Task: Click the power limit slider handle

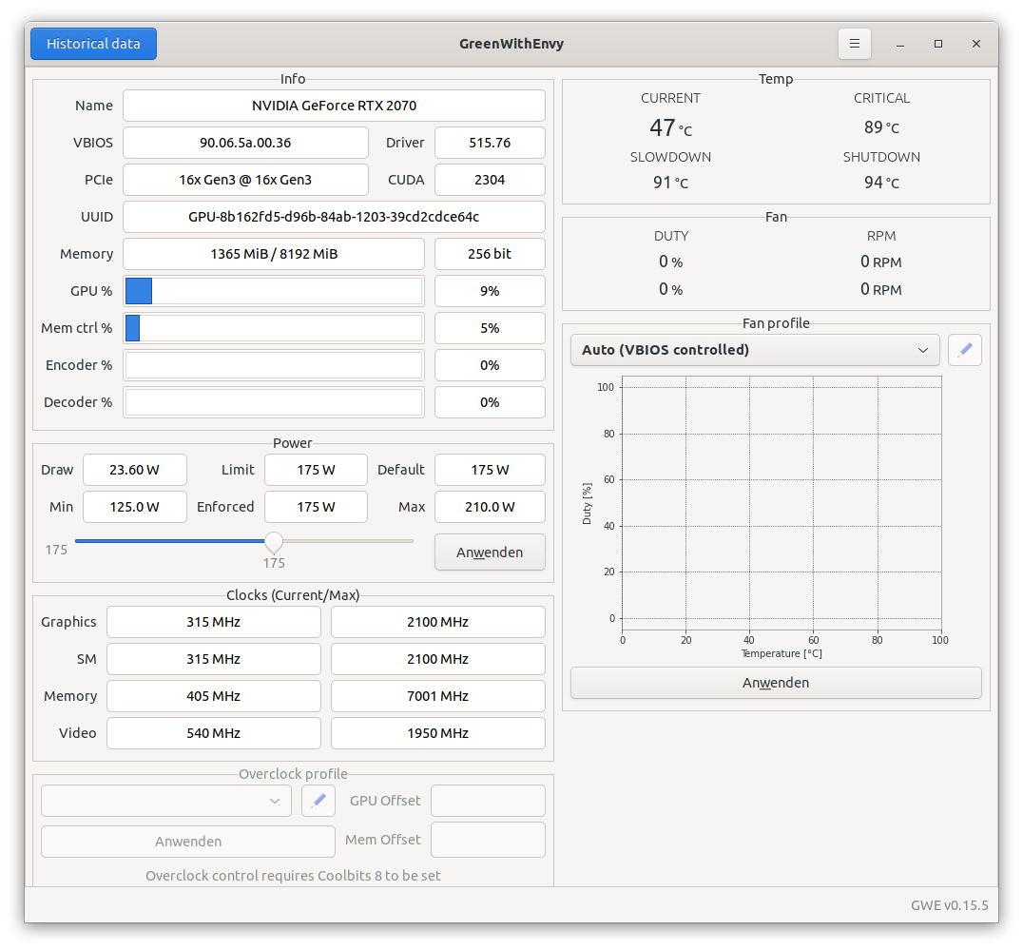Action: pos(274,542)
